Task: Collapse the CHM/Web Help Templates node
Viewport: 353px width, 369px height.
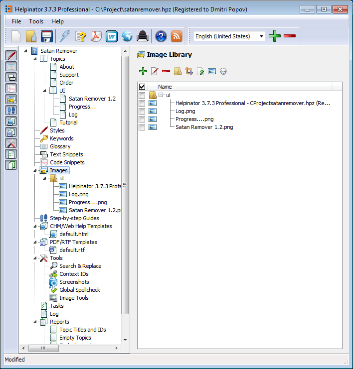Action: click(35, 226)
